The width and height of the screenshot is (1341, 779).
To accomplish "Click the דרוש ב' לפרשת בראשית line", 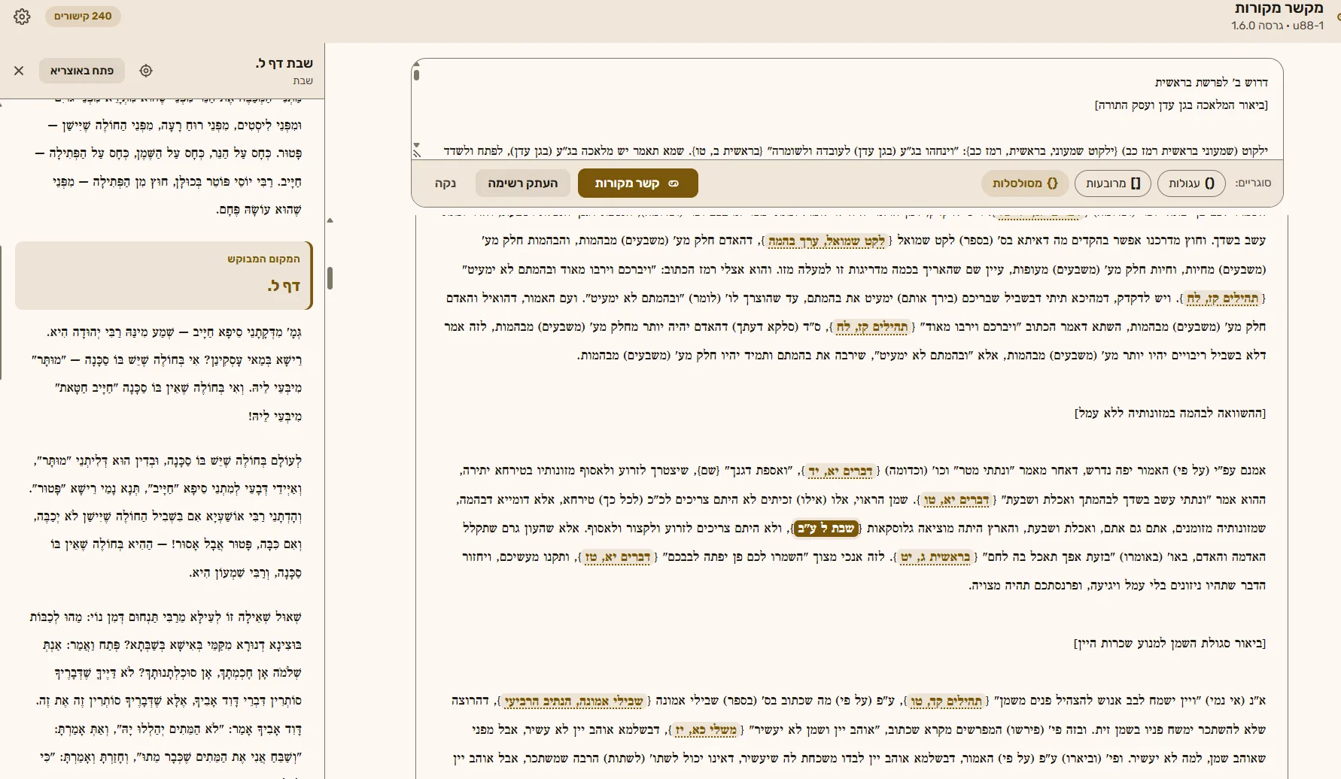I will 1211,82.
